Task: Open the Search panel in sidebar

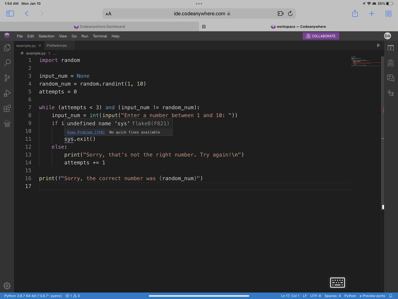Action: (x=7, y=63)
